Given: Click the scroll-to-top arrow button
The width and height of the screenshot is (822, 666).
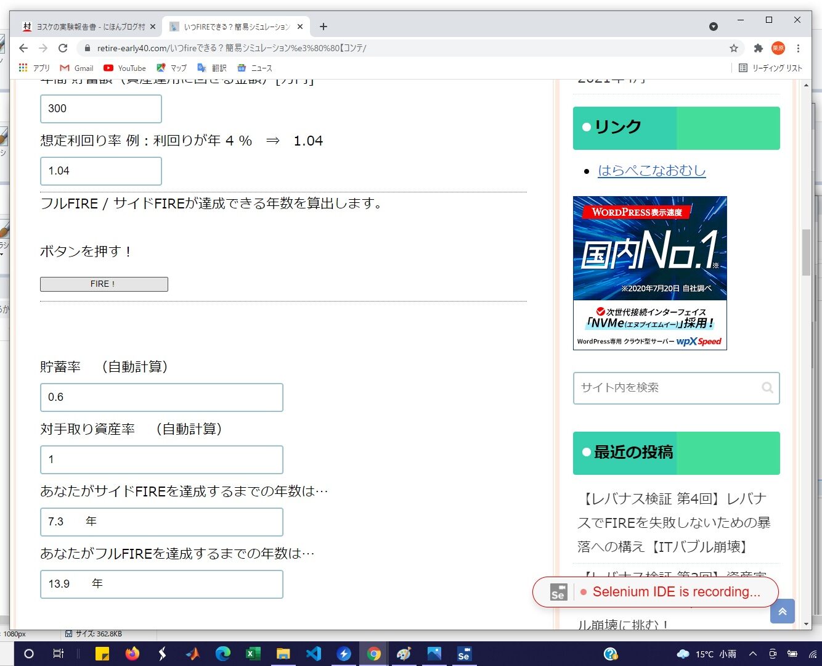Looking at the screenshot, I should point(782,611).
